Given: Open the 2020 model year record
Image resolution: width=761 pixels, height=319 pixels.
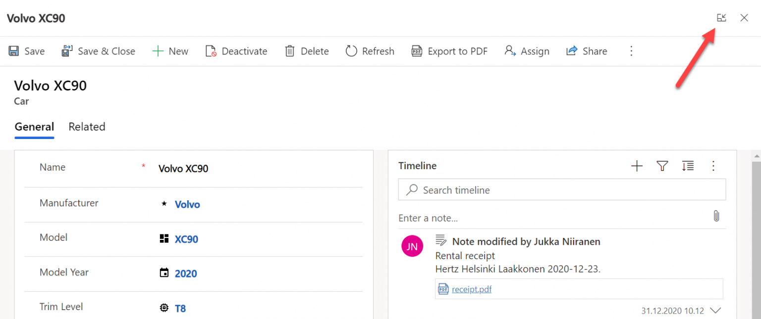Looking at the screenshot, I should coord(186,273).
